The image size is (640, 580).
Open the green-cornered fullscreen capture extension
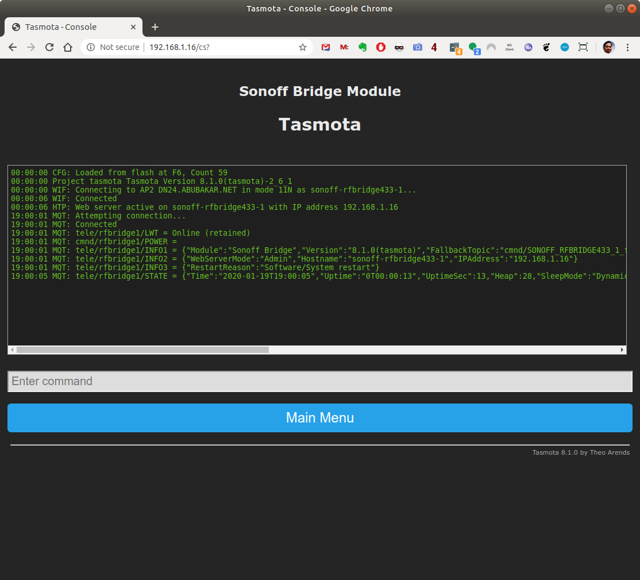point(583,47)
